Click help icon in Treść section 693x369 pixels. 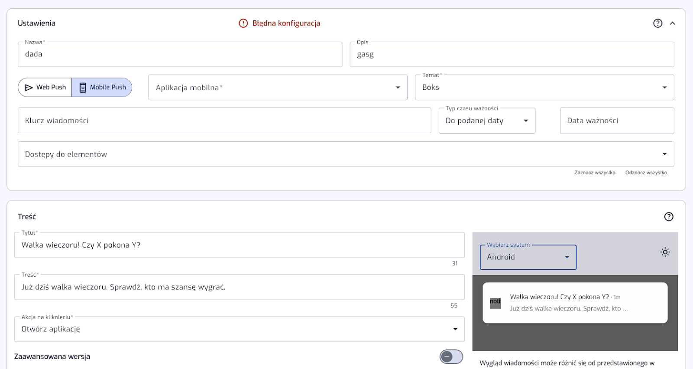click(669, 217)
